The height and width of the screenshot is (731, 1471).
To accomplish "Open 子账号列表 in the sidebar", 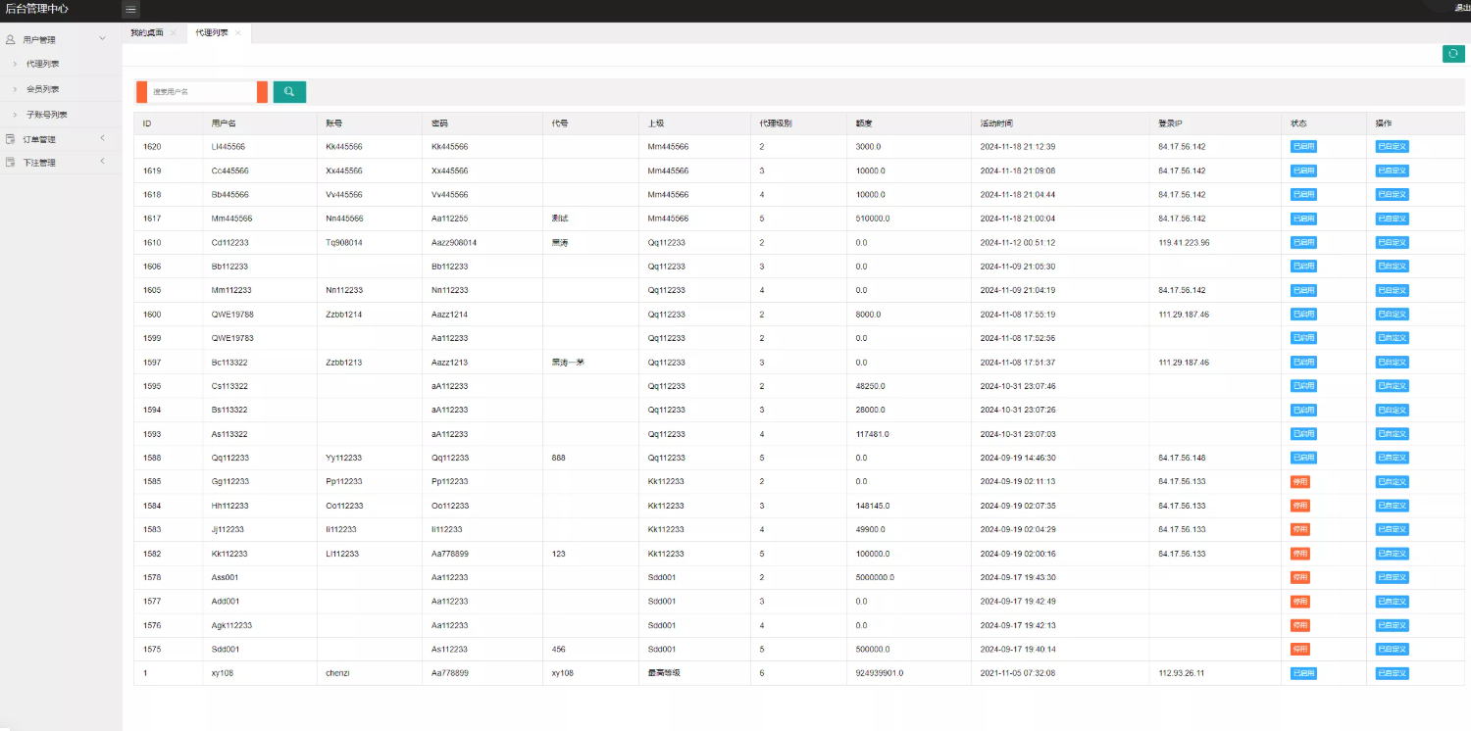I will coord(47,115).
